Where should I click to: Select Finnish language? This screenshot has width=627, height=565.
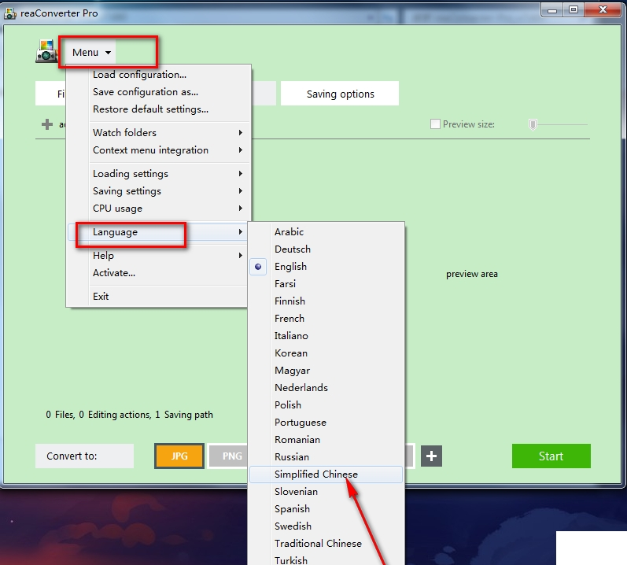326,301
